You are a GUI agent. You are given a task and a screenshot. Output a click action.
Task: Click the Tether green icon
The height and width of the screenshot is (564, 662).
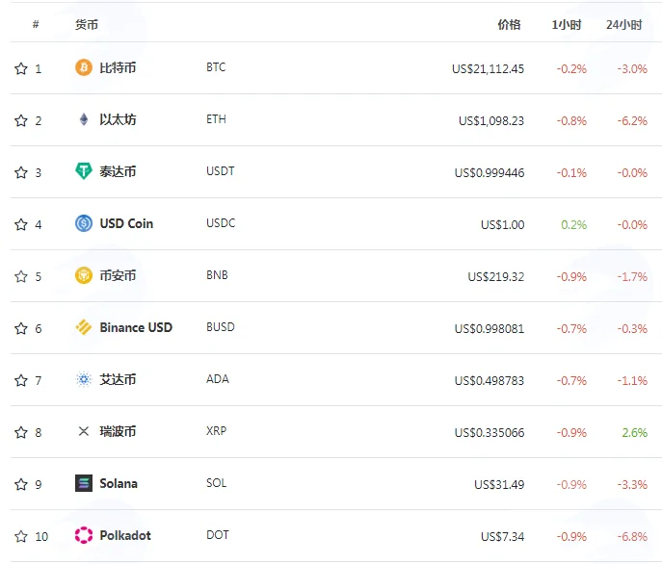(x=84, y=171)
